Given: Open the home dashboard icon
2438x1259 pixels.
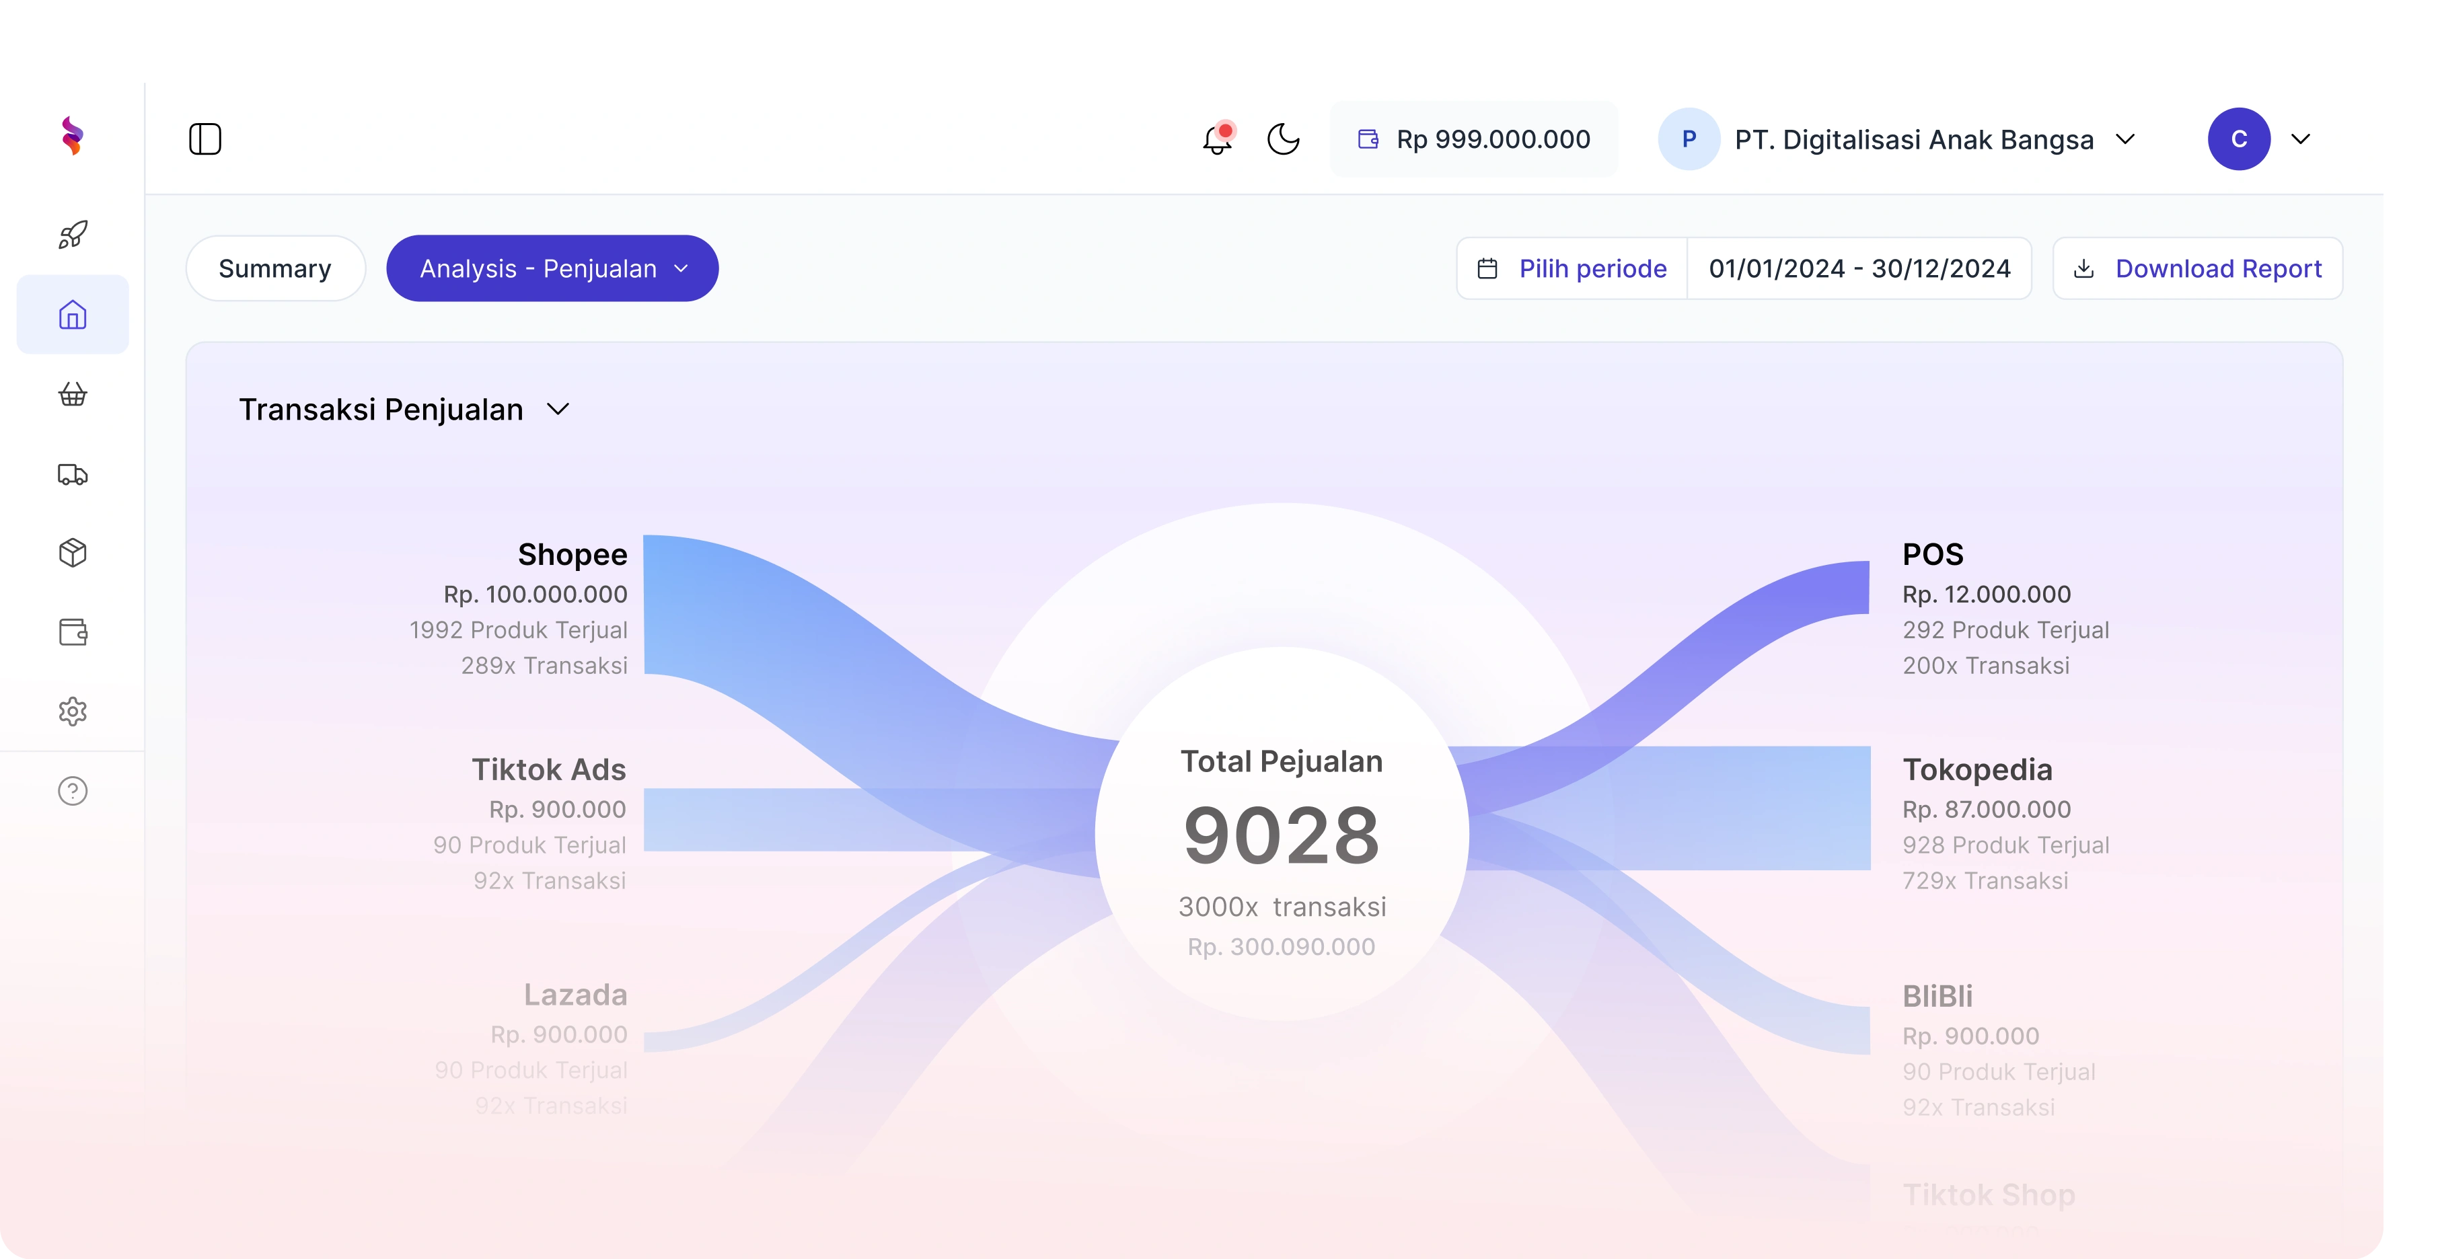Looking at the screenshot, I should coord(73,315).
